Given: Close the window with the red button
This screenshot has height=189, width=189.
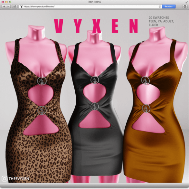Looking at the screenshot, I should pos(3,2).
